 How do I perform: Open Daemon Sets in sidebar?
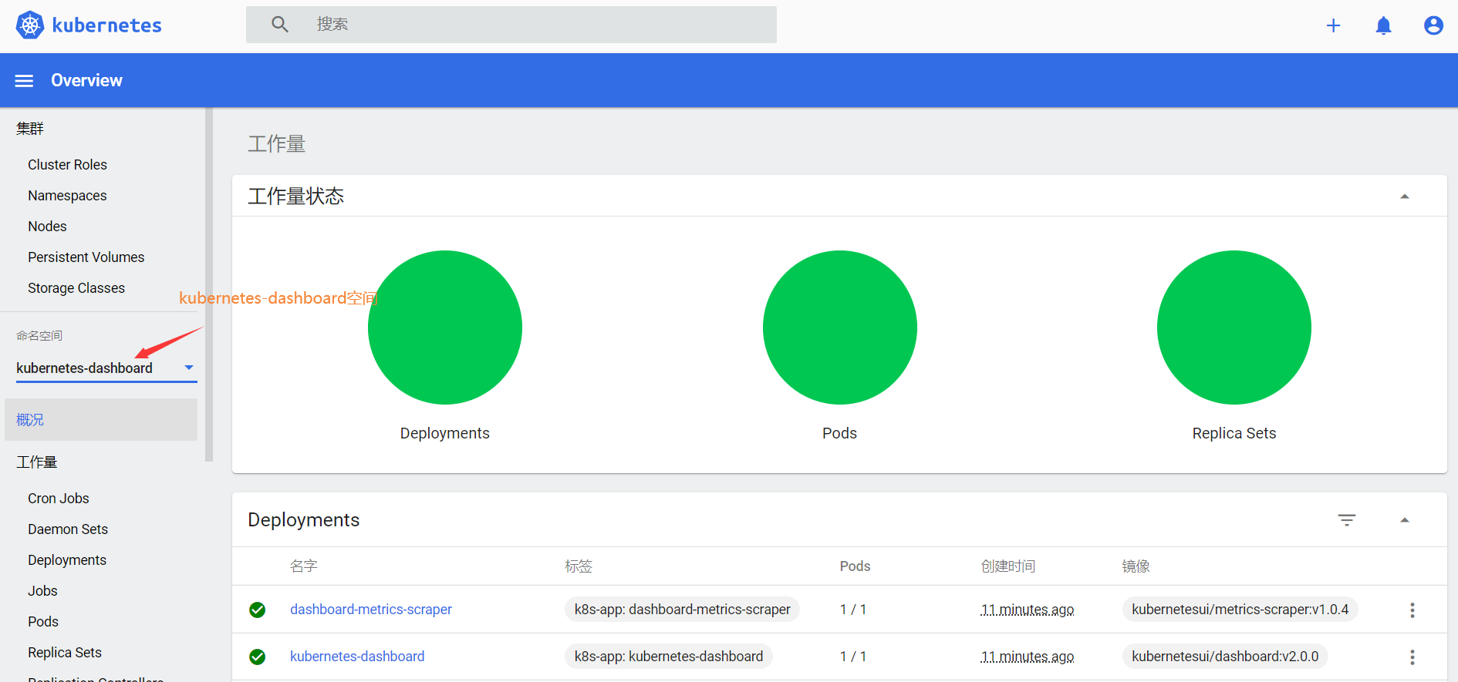[x=68, y=529]
